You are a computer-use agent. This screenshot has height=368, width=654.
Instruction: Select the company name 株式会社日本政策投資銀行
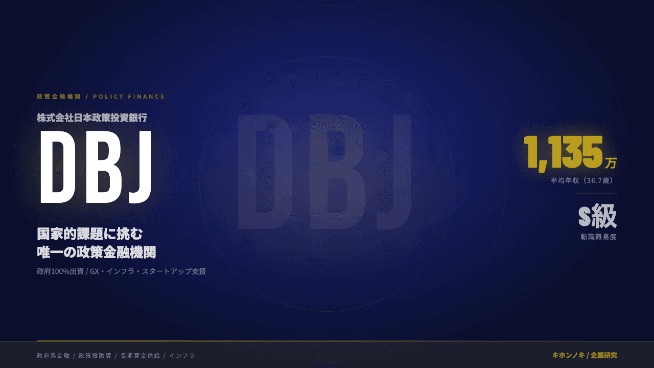tap(92, 118)
